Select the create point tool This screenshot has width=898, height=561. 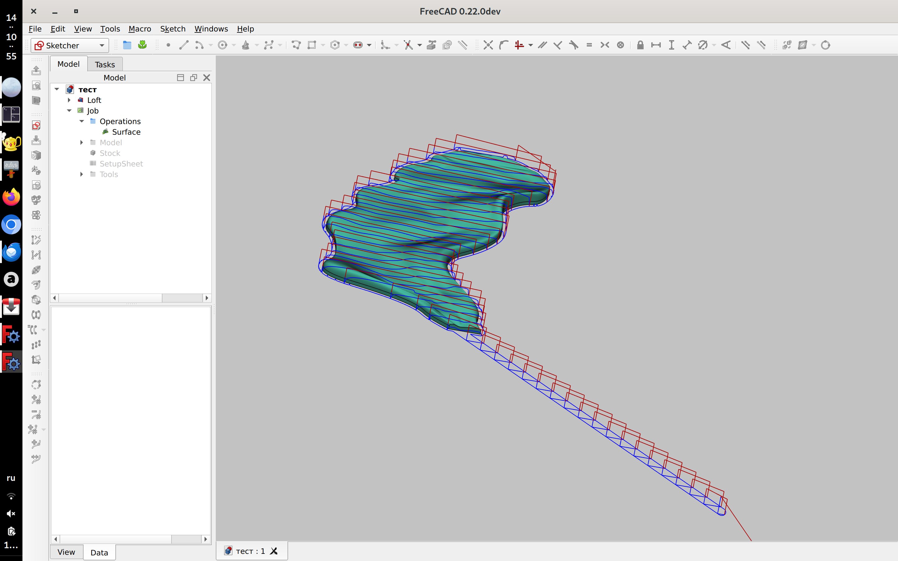[x=168, y=45]
